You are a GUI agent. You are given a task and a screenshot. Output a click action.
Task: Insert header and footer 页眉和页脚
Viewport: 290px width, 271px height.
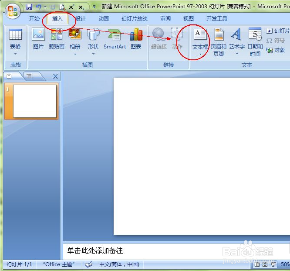[219, 42]
